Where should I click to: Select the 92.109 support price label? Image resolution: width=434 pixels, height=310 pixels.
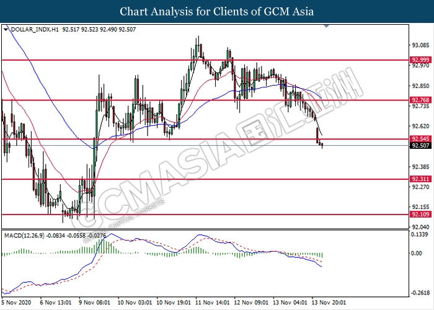tap(420, 215)
